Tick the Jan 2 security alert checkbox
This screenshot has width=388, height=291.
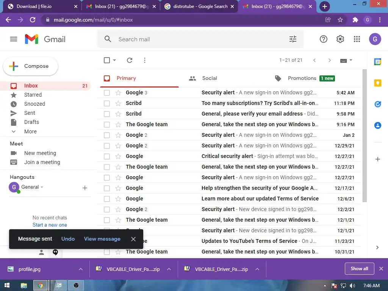107,135
